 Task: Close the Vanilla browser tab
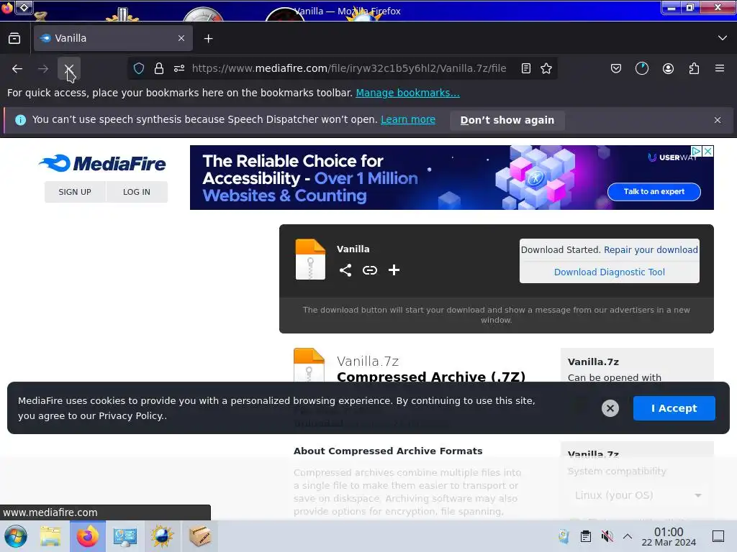point(181,39)
